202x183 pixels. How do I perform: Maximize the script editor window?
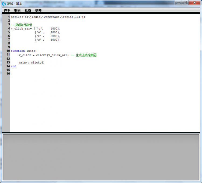coord(185,2)
